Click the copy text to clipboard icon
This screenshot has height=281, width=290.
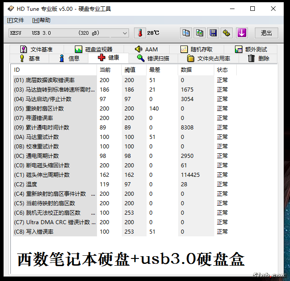pos(186,33)
